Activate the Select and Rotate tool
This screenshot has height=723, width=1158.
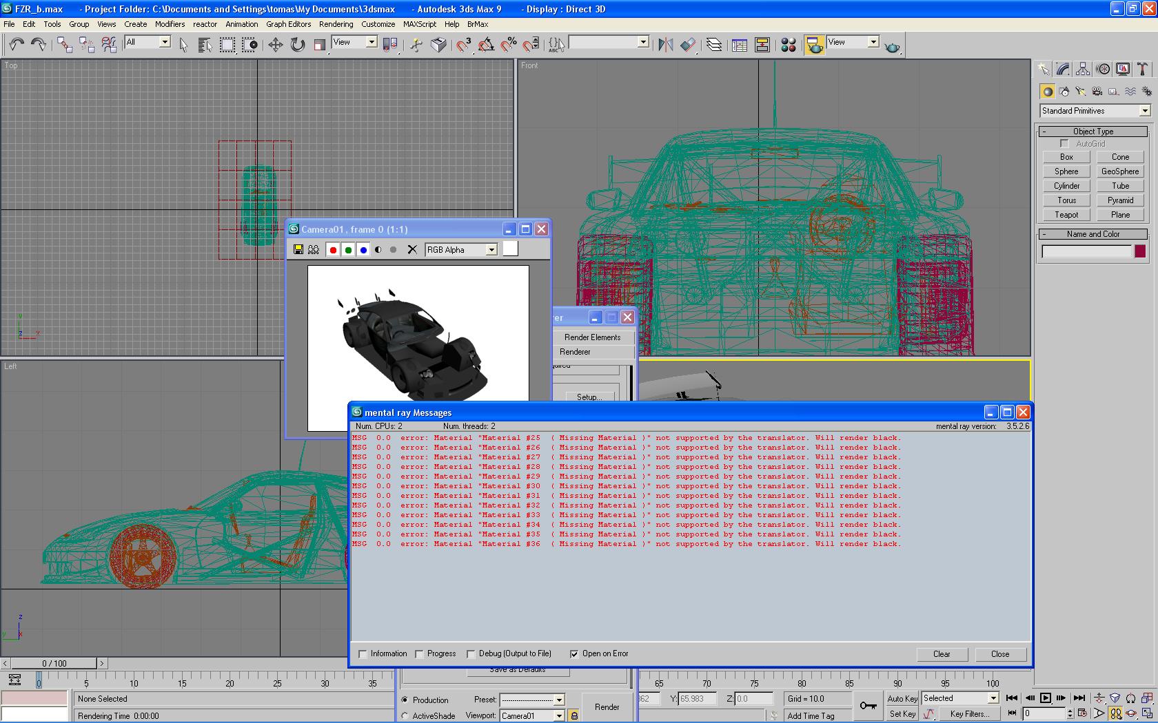tap(297, 45)
